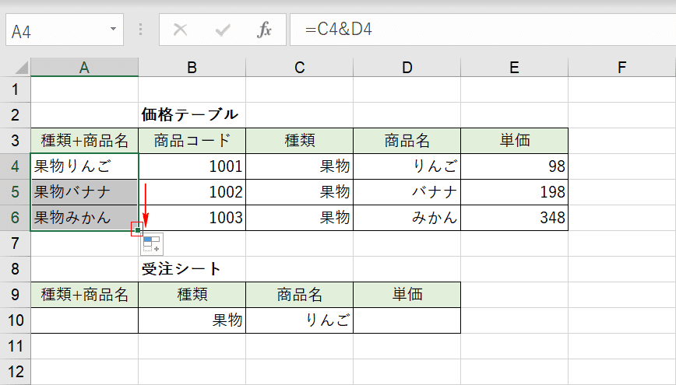The height and width of the screenshot is (385, 676).
Task: Select column D header
Action: click(407, 68)
